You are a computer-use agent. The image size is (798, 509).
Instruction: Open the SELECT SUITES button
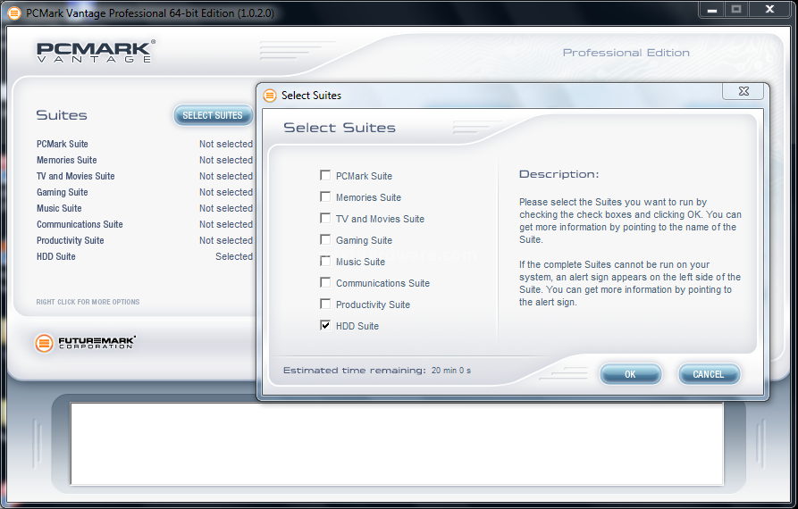pos(213,115)
